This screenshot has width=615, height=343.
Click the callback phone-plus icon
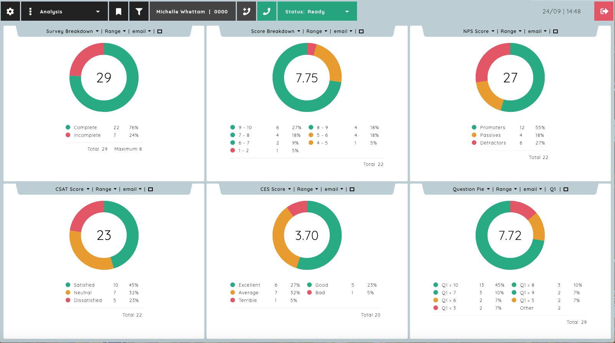(246, 11)
